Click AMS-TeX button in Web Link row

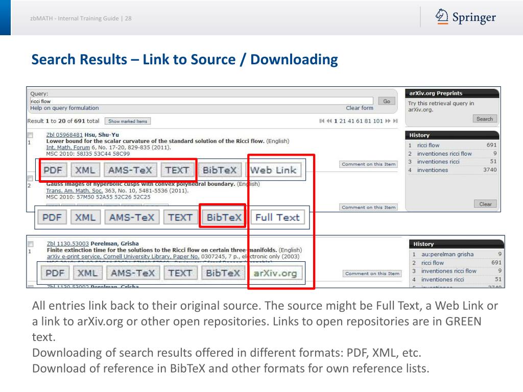(130, 170)
